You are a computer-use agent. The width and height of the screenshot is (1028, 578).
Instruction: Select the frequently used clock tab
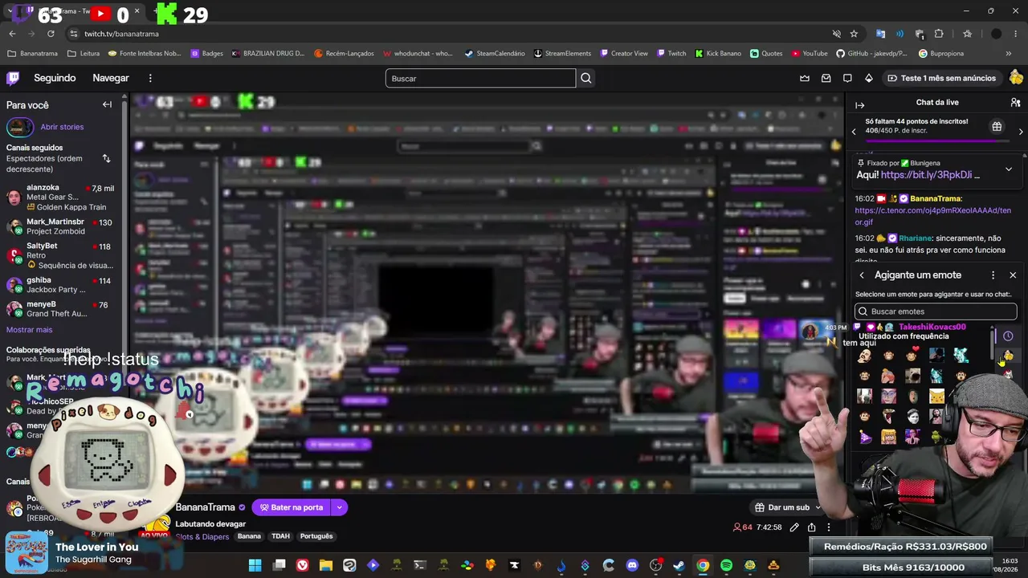click(1008, 336)
